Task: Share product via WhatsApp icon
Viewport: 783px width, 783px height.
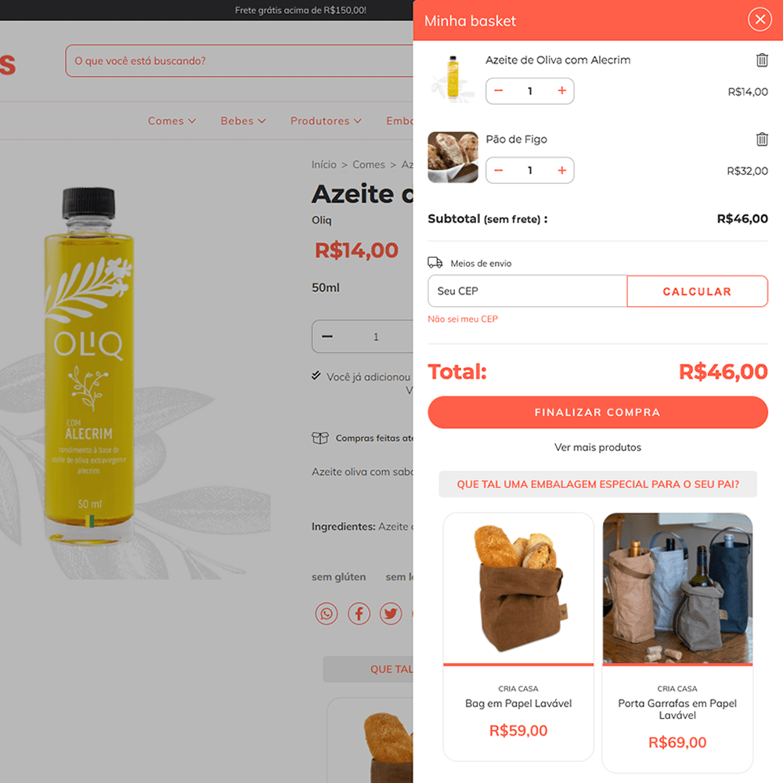Action: click(327, 613)
